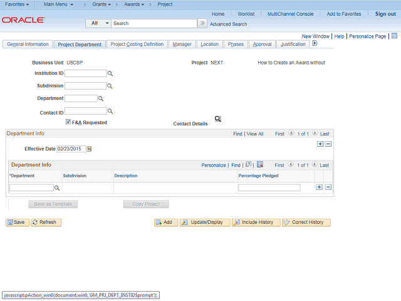401x301 pixels.
Task: Click the Add button
Action: pyautogui.click(x=166, y=222)
